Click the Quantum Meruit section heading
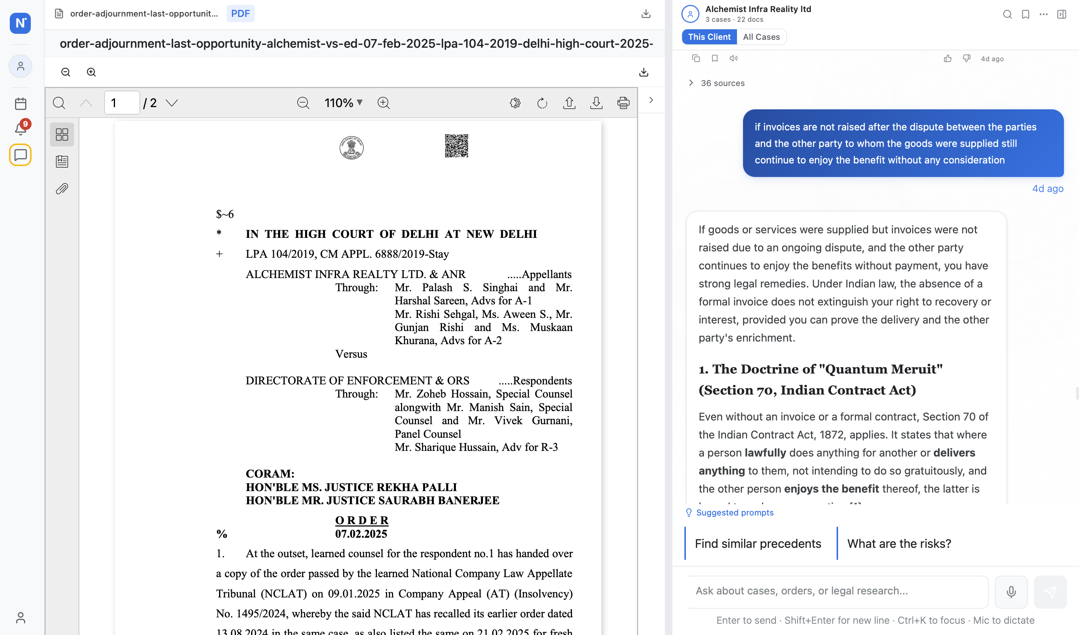 tap(820, 379)
